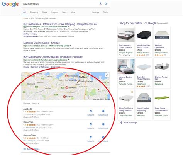Screen dimensions: 183x155
Task: Open the search Tools option
Action: tap(105, 12)
